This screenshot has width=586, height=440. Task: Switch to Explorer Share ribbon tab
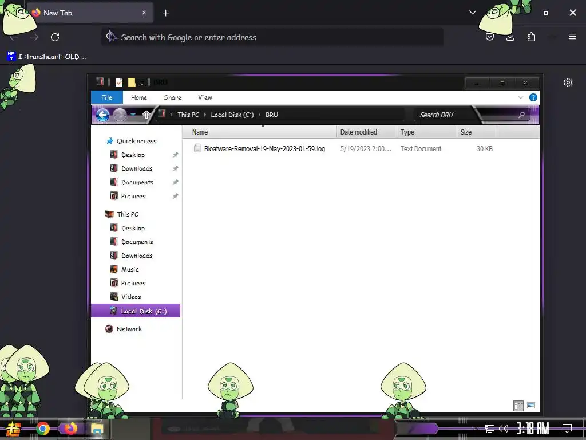(172, 97)
